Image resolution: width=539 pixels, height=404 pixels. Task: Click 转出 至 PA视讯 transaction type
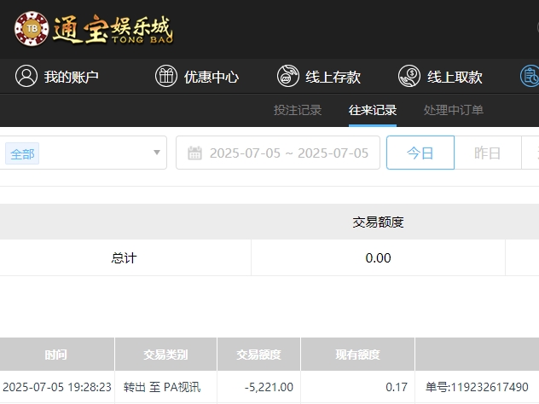pyautogui.click(x=162, y=387)
